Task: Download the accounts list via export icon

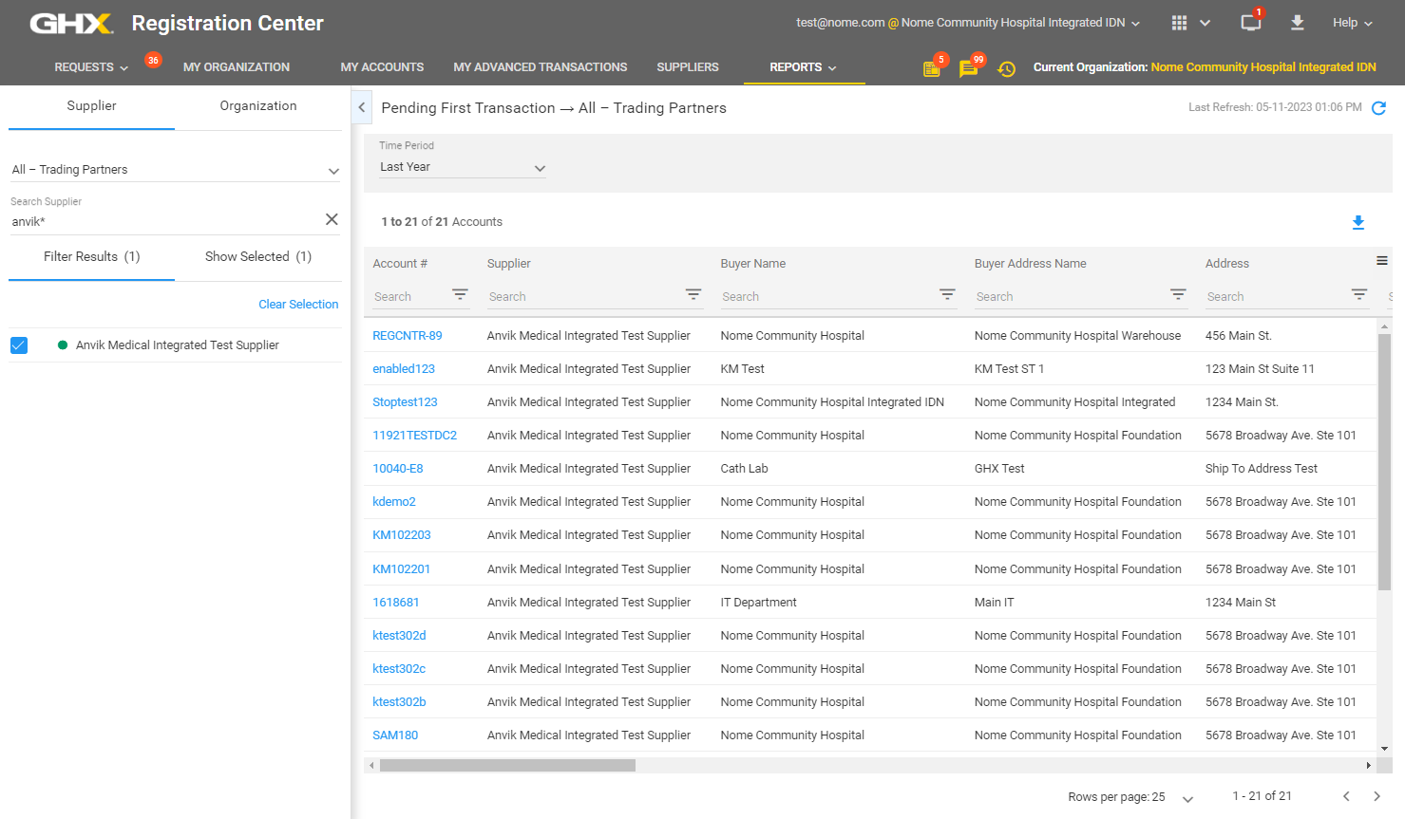Action: point(1358,222)
